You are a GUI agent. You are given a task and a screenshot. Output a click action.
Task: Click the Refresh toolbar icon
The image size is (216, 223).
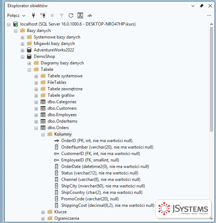(x=71, y=15)
